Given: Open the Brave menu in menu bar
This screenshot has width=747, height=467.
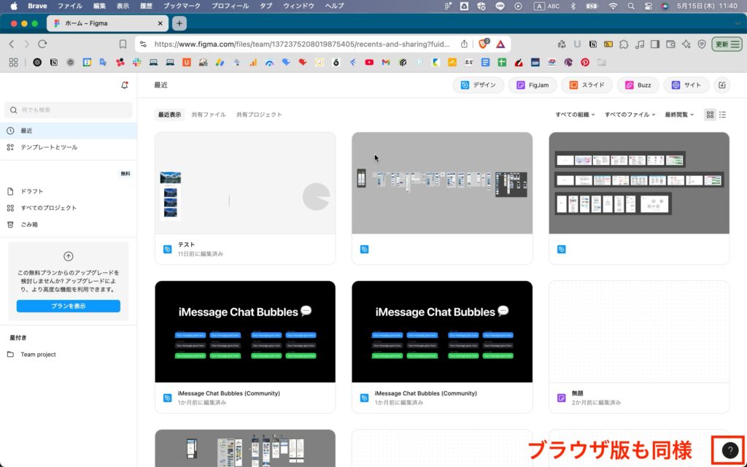Looking at the screenshot, I should [37, 6].
